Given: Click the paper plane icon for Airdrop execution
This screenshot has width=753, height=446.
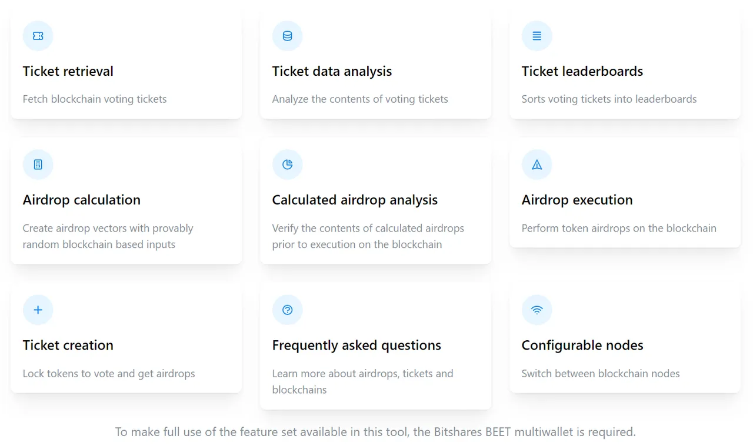Looking at the screenshot, I should click(537, 165).
